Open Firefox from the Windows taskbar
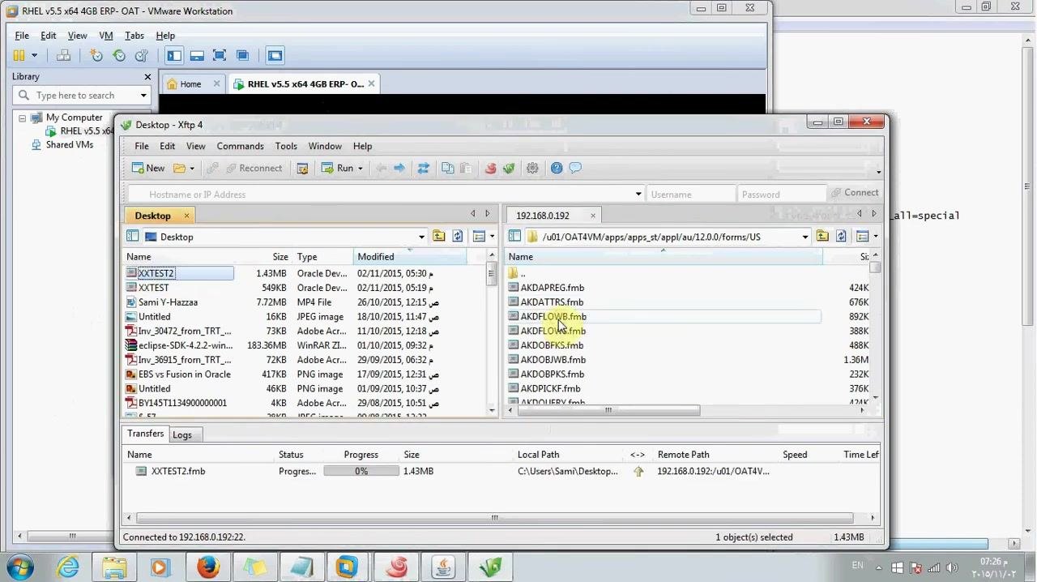 coord(208,567)
